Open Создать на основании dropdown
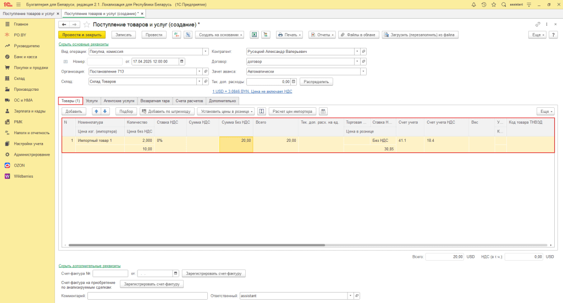This screenshot has width=563, height=303. tap(220, 35)
